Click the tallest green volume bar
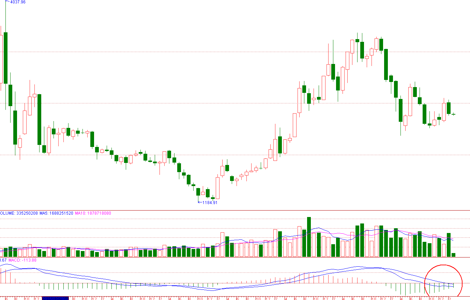This screenshot has width=470, height=300. pyautogui.click(x=309, y=237)
